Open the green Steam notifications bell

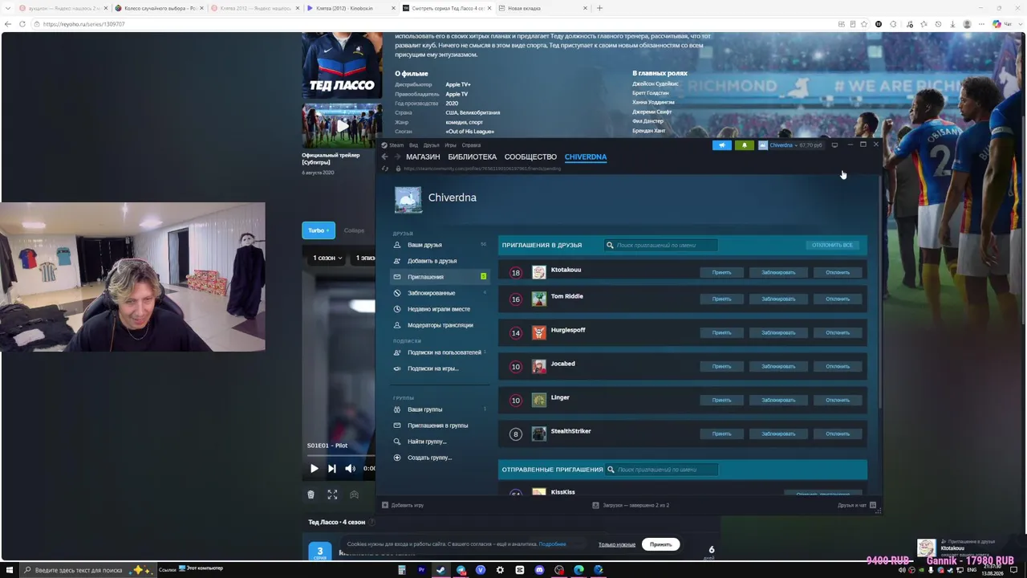745,145
